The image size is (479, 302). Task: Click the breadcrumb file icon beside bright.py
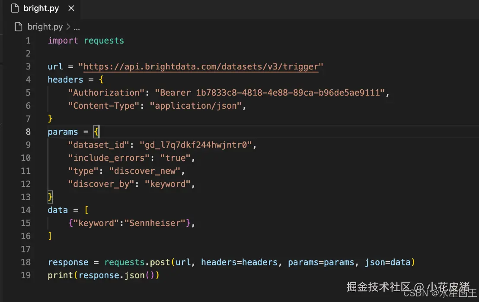click(x=19, y=27)
